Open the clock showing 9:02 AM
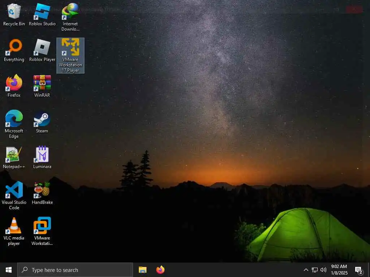The height and width of the screenshot is (277, 370). pos(339,270)
